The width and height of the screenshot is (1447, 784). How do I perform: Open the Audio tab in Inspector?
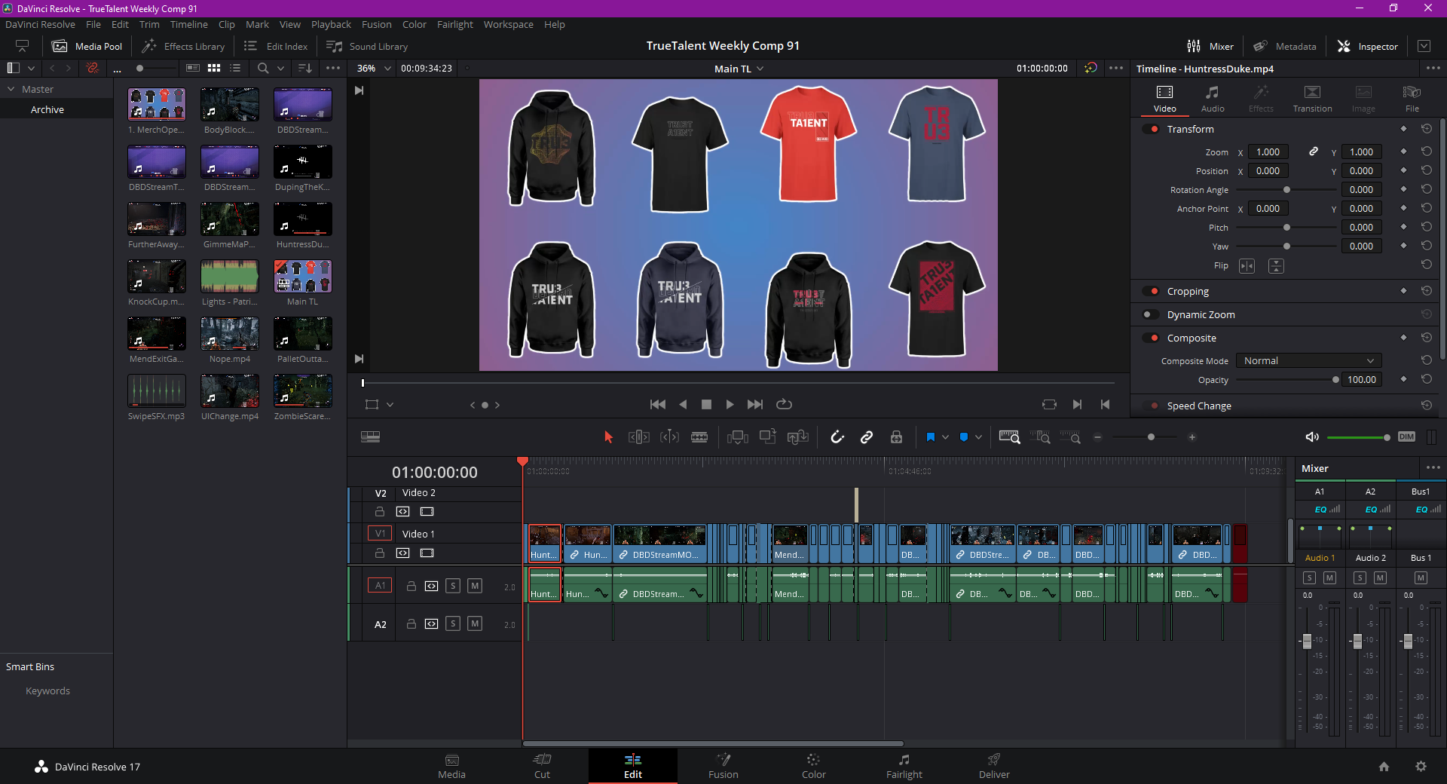pos(1212,98)
